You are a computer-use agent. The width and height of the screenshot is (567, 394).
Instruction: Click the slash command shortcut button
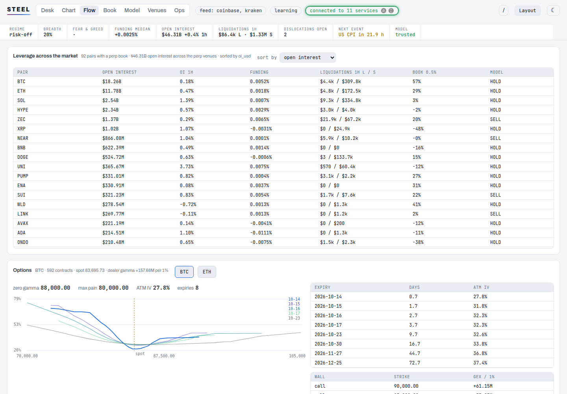(x=504, y=10)
